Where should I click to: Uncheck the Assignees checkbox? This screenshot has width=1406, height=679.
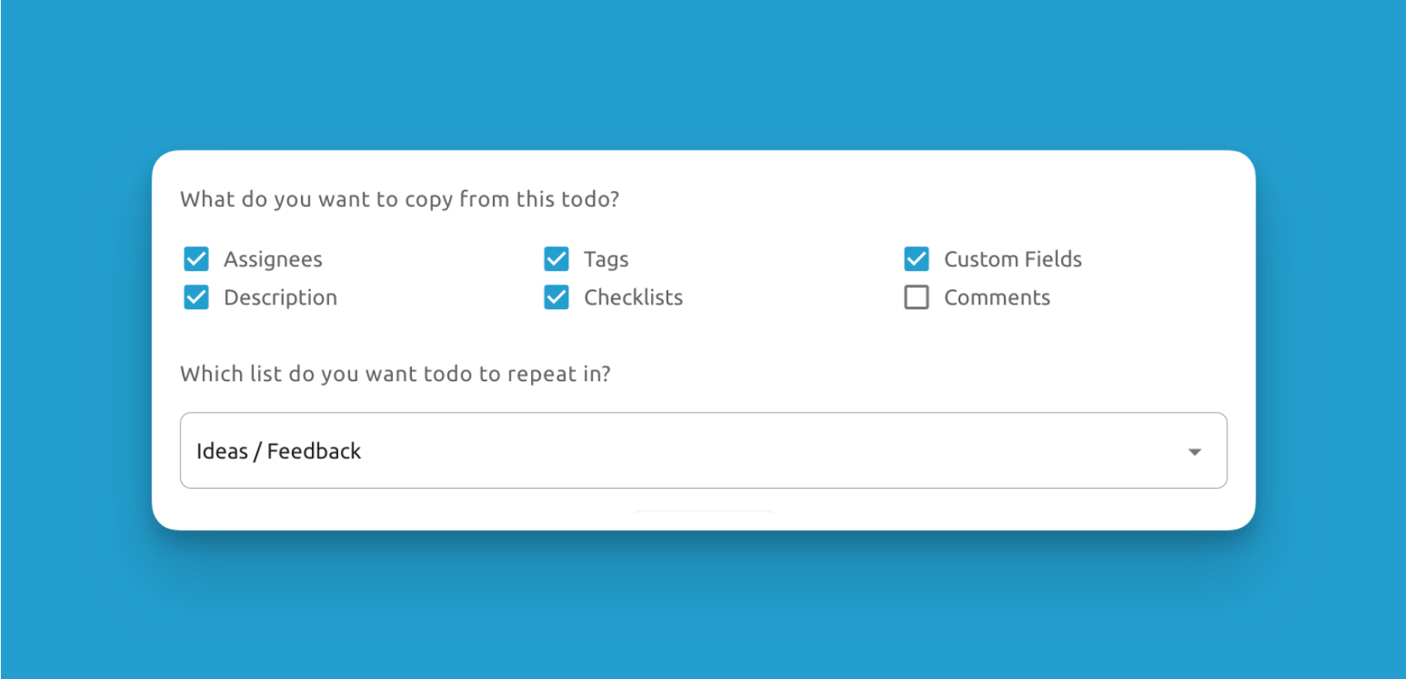tap(196, 259)
